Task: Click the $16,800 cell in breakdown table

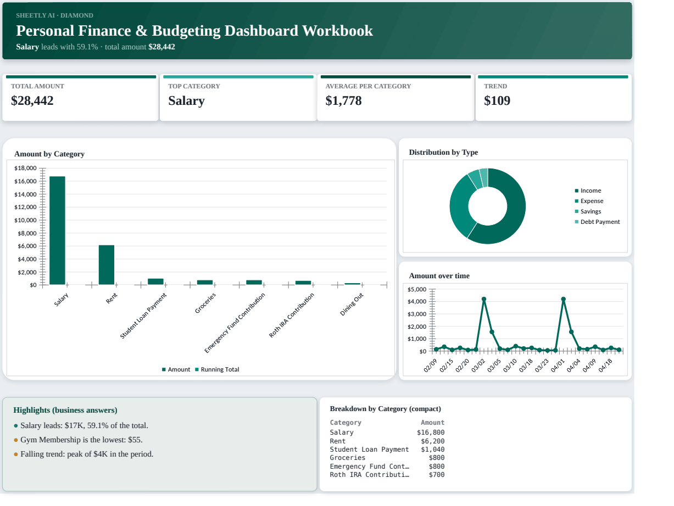Action: point(431,432)
